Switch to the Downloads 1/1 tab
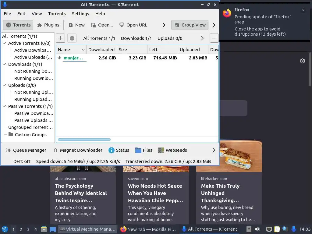312x234 pixels. tap(136, 38)
